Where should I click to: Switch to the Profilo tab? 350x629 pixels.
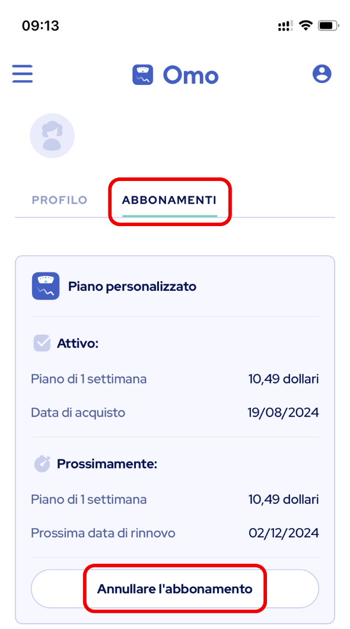pyautogui.click(x=59, y=200)
